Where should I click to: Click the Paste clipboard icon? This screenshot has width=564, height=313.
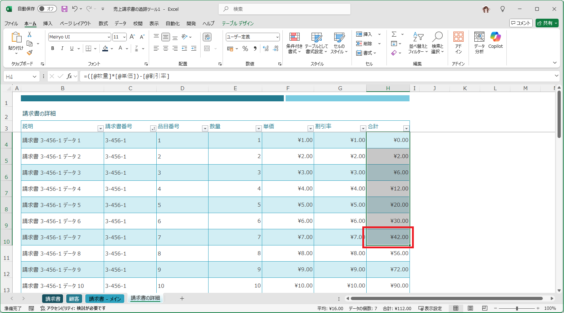(16, 37)
